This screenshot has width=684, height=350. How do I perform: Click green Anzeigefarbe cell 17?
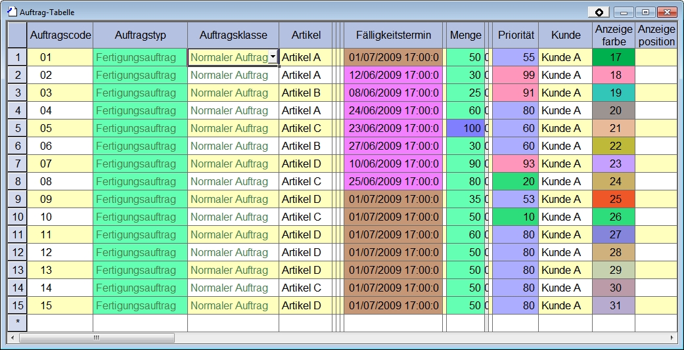point(614,57)
